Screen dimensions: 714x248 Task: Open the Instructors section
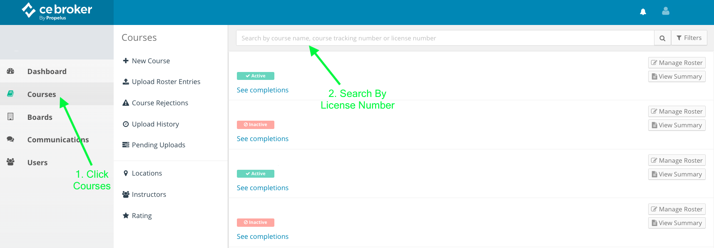tap(149, 194)
